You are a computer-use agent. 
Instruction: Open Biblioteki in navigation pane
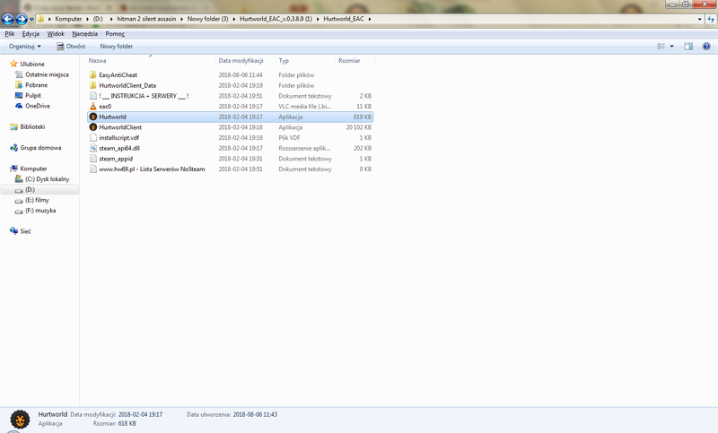click(x=32, y=126)
